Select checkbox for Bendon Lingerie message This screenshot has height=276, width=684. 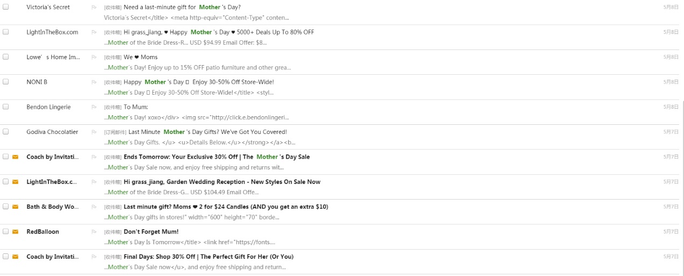[6, 107]
